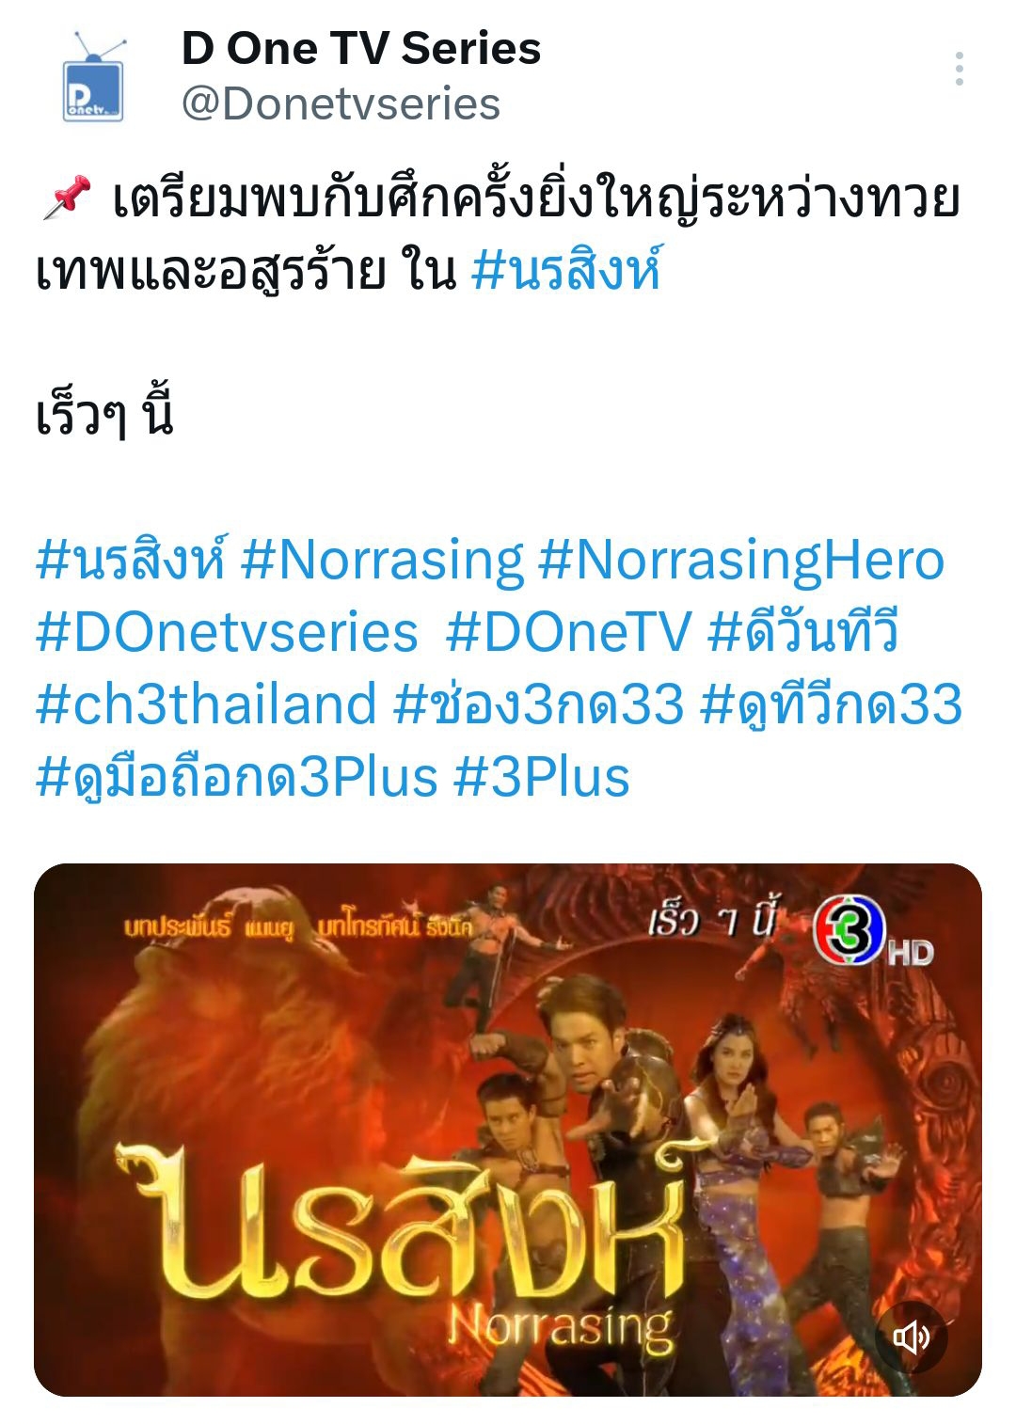Open the #ดูทีวีกด33 hashtag

(832, 704)
